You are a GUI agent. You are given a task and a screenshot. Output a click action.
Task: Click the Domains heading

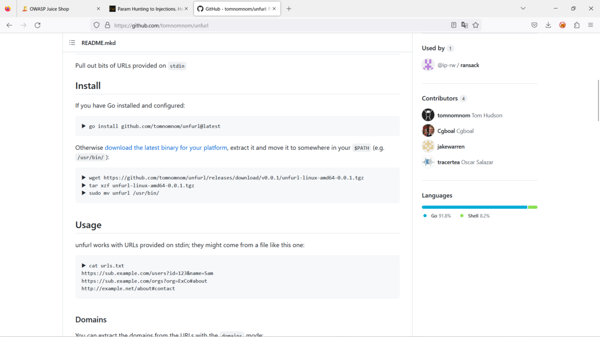click(91, 320)
